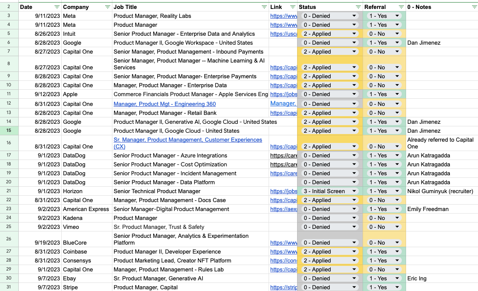
Task: Expand Referral dropdown for Ebay row
Action: [x=397, y=279]
